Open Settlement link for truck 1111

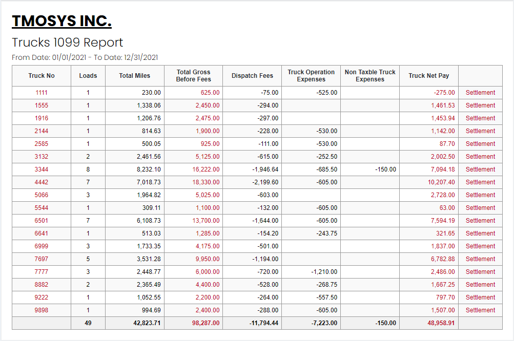click(480, 93)
